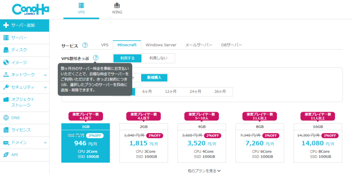Click the CPU 8Core text

click(320, 151)
